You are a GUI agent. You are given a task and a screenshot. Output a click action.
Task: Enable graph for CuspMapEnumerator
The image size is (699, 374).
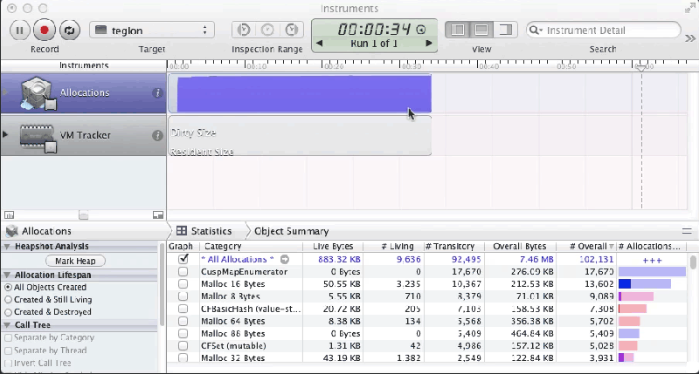click(183, 271)
